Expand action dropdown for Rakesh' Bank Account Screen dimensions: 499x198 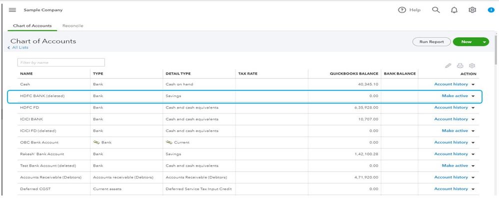pos(473,154)
